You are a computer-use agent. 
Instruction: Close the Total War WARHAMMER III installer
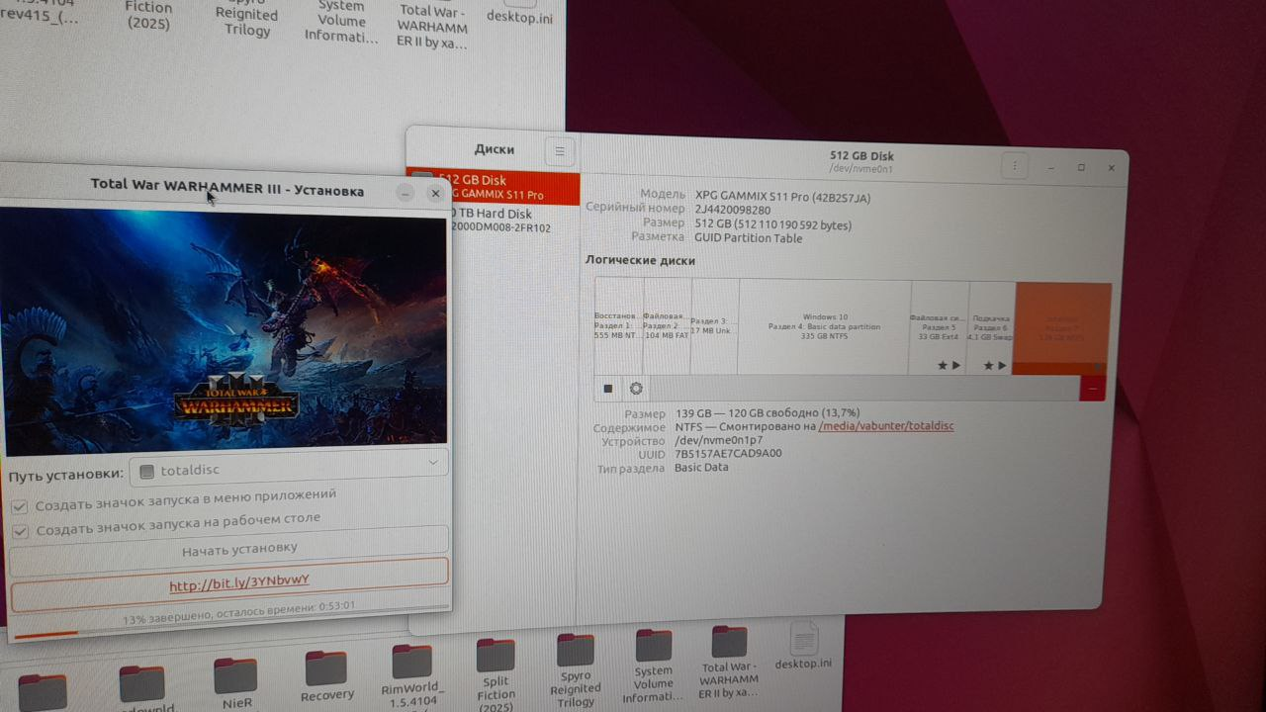[x=435, y=193]
